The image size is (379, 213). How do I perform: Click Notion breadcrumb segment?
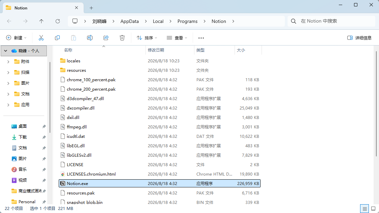219,21
